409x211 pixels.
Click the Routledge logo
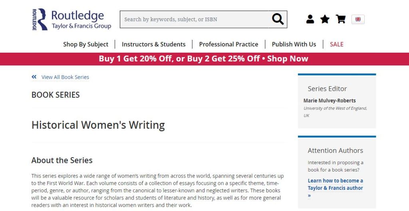(x=71, y=20)
